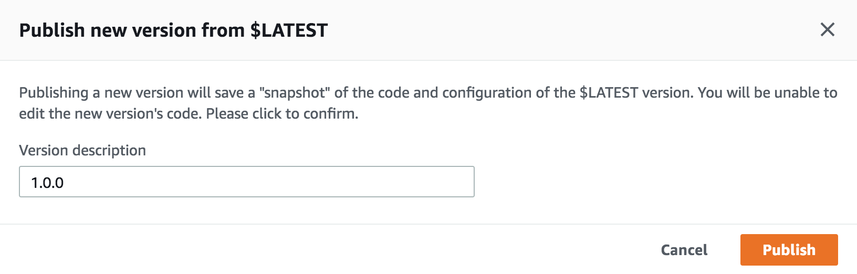Click the orange Publish button

pyautogui.click(x=789, y=250)
